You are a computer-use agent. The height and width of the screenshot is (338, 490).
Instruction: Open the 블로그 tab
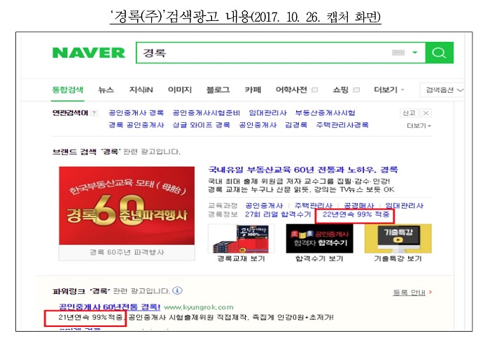[218, 90]
